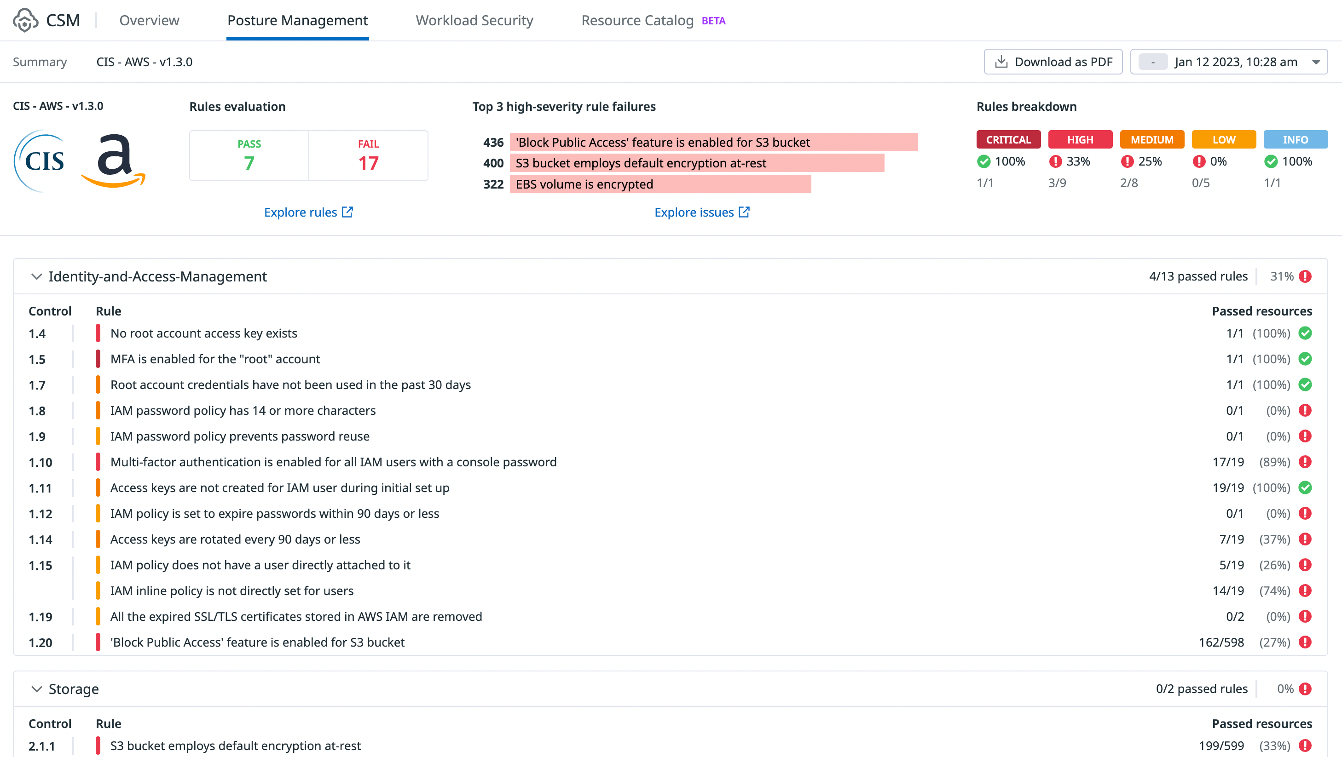Click the CSM logo icon
This screenshot has height=757, width=1342.
pos(25,20)
